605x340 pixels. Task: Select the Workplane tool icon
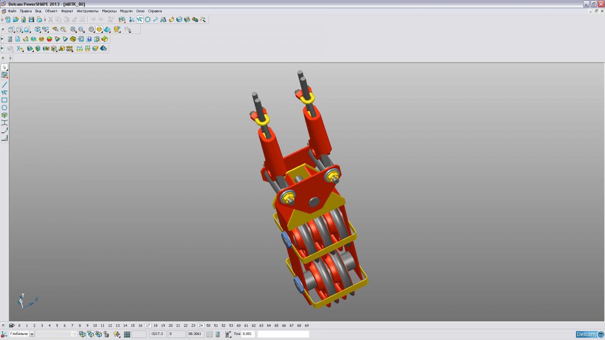click(131, 19)
